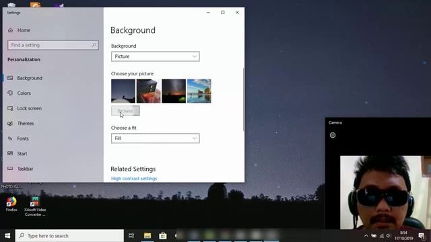
Task: Click the Find a setting search box
Action: tap(53, 45)
